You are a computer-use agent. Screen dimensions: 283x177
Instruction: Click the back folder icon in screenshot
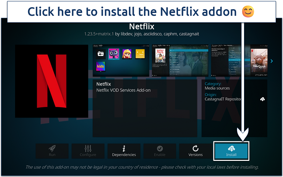pyautogui.click(x=100, y=54)
